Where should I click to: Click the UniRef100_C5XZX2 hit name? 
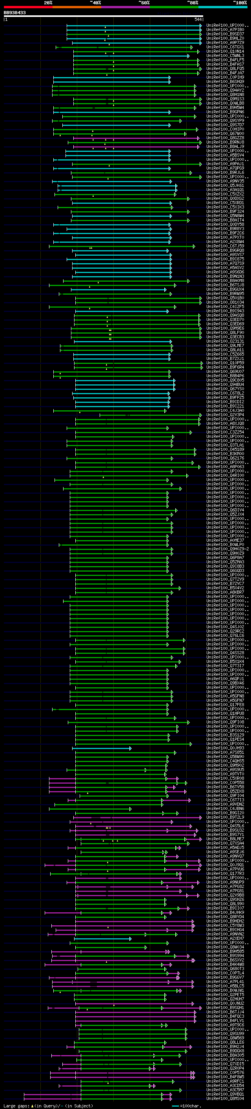(x=225, y=194)
